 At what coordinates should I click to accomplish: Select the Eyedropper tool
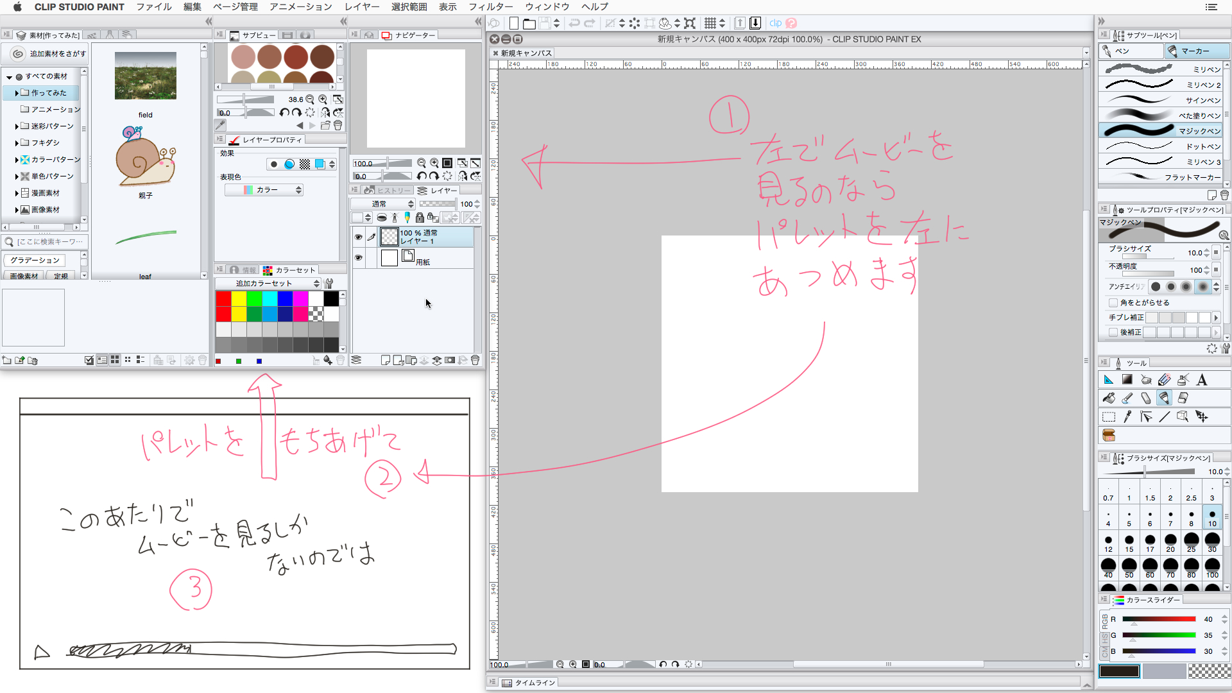tap(1128, 416)
